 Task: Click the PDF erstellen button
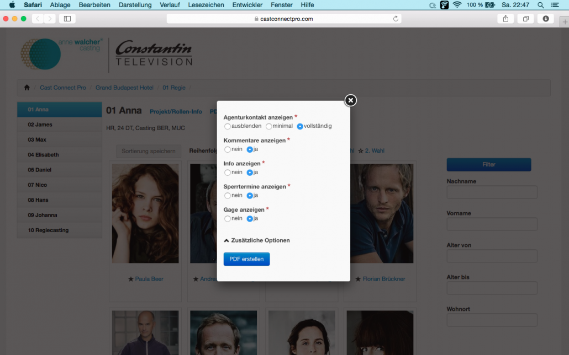246,259
